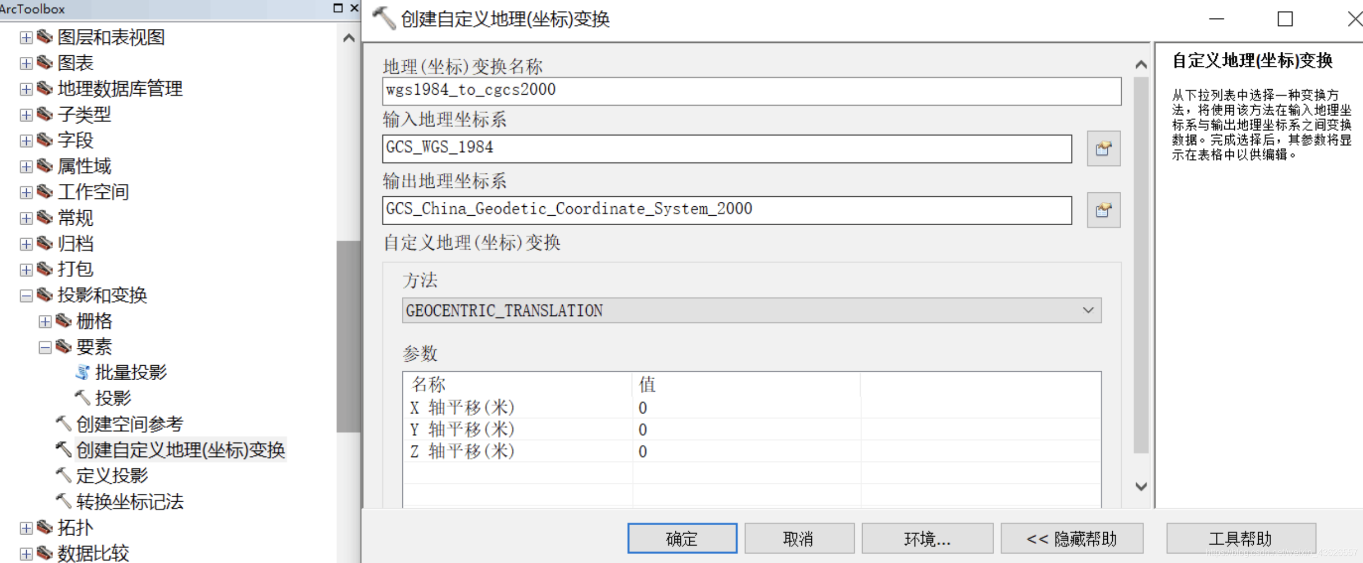This screenshot has width=1363, height=563.
Task: Click the 取消 button
Action: (x=799, y=538)
